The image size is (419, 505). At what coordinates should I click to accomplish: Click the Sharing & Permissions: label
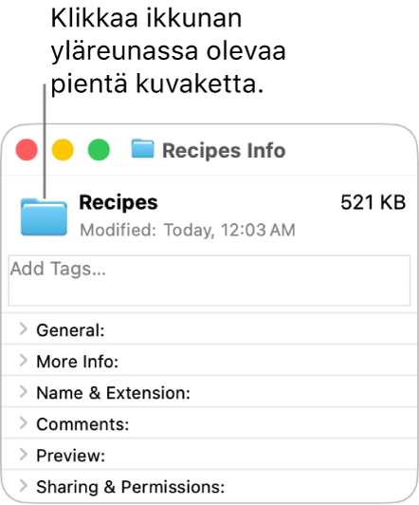click(x=131, y=487)
